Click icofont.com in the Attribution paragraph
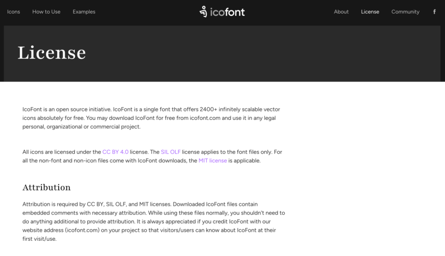This screenshot has width=445, height=256. tap(82, 230)
